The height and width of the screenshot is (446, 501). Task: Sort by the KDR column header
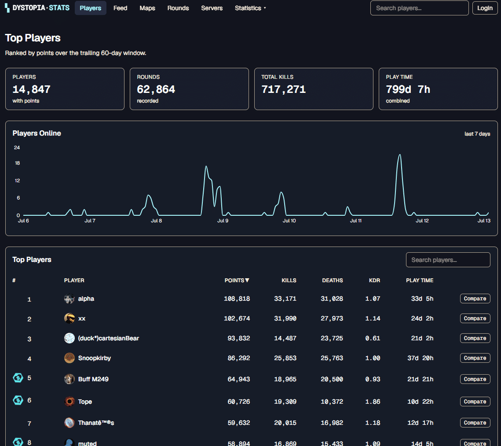point(374,280)
